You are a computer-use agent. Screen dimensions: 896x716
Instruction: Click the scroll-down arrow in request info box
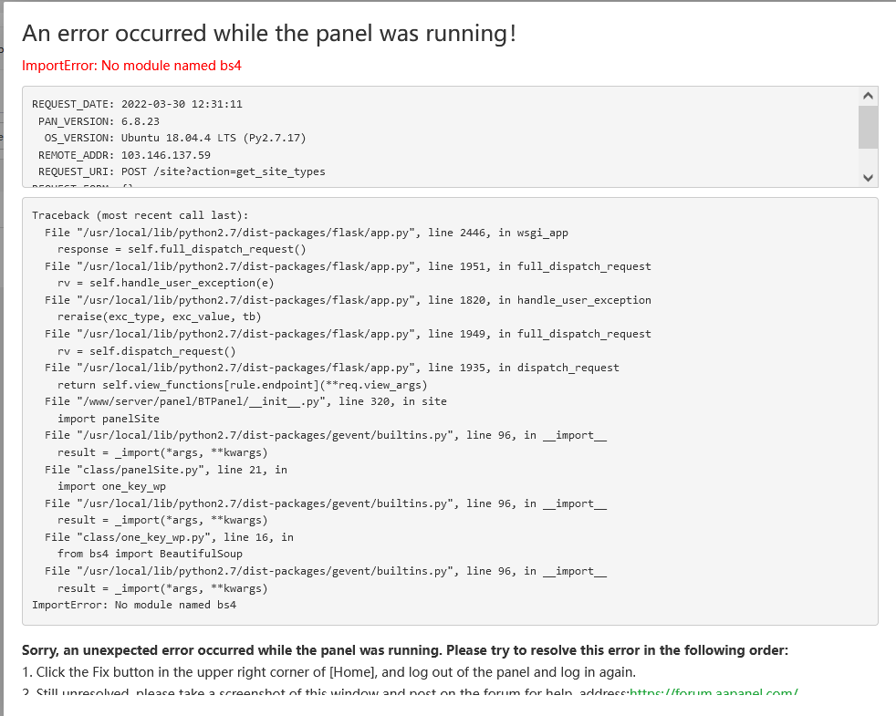point(868,178)
